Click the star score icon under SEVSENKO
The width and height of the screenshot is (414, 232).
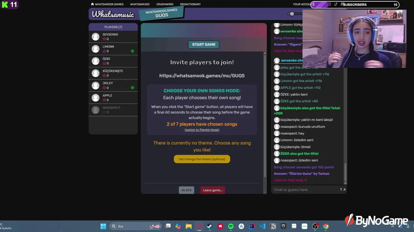104,39
